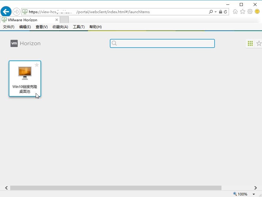Viewport: 262px width, 197px height.
Task: Click the Favorites star icon in browser toolbar
Action: (243, 11)
